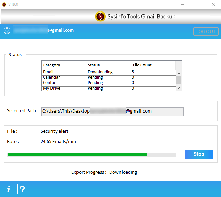221x197 pixels.
Task: Select the Contact row cell
Action: click(64, 83)
